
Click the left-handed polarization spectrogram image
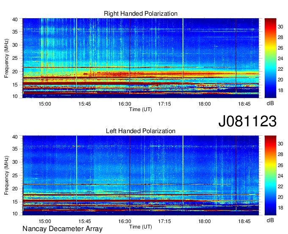(x=141, y=175)
